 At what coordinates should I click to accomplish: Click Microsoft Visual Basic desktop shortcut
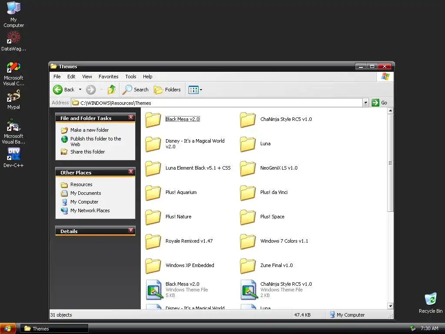click(13, 131)
